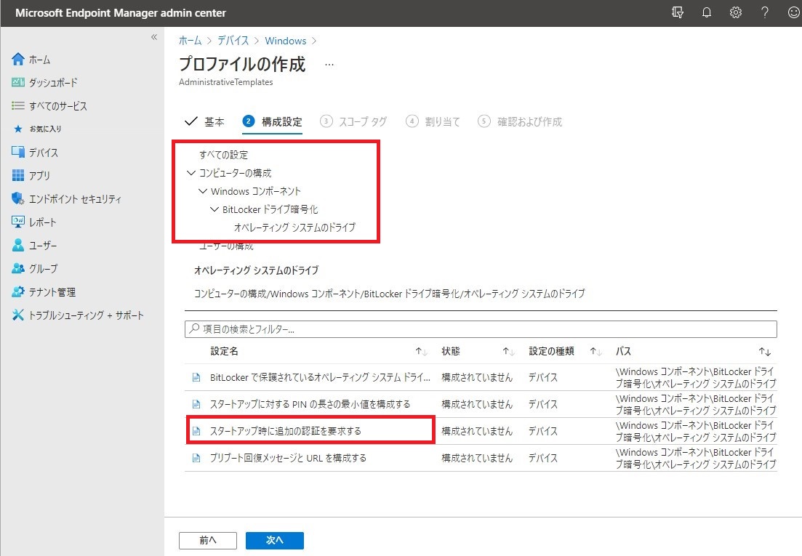Click the レポート icon in the sidebar
Viewport: 802px width, 556px height.
point(18,222)
